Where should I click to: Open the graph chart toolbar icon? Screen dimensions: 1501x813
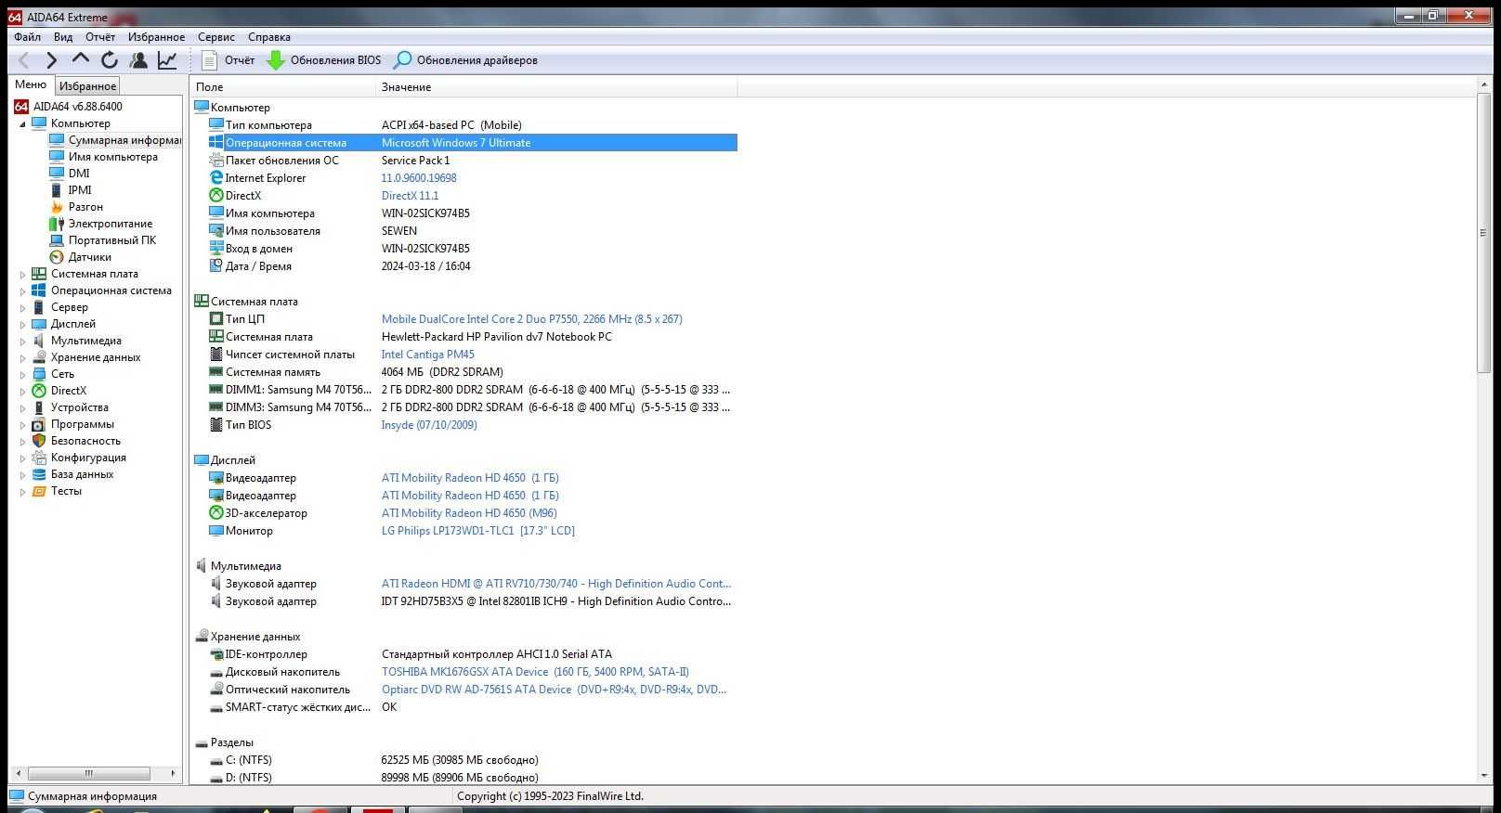[x=167, y=60]
